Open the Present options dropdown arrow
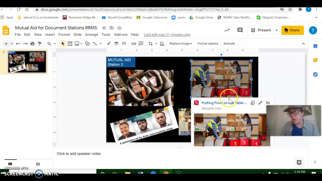322x181 pixels. 276,30
